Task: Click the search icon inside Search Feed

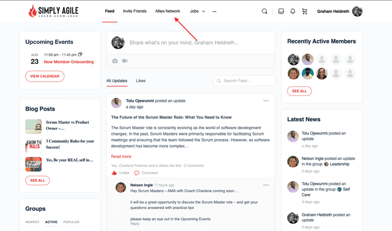Action: (219, 81)
